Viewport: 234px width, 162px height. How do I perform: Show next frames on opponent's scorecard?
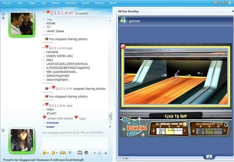(x=225, y=131)
